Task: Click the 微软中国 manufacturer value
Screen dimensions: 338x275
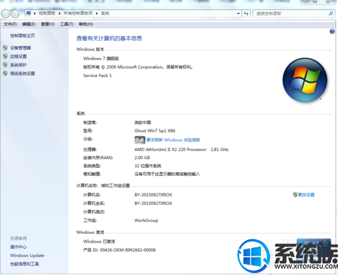Action: 143,123
